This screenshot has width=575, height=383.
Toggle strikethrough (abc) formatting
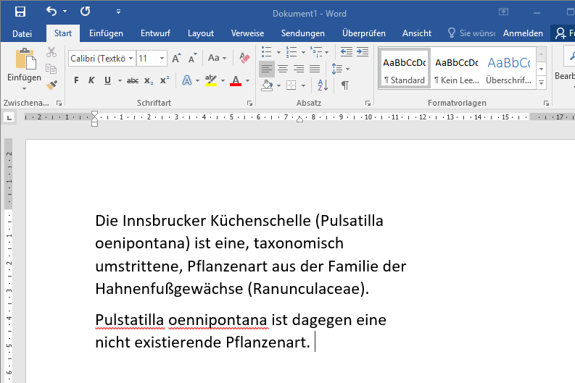click(x=133, y=80)
